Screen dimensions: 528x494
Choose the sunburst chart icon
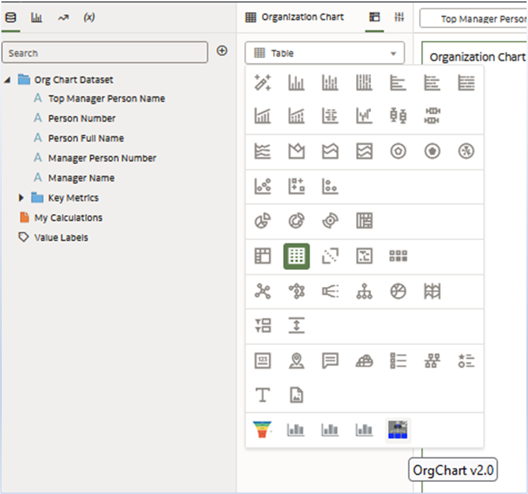click(x=331, y=221)
